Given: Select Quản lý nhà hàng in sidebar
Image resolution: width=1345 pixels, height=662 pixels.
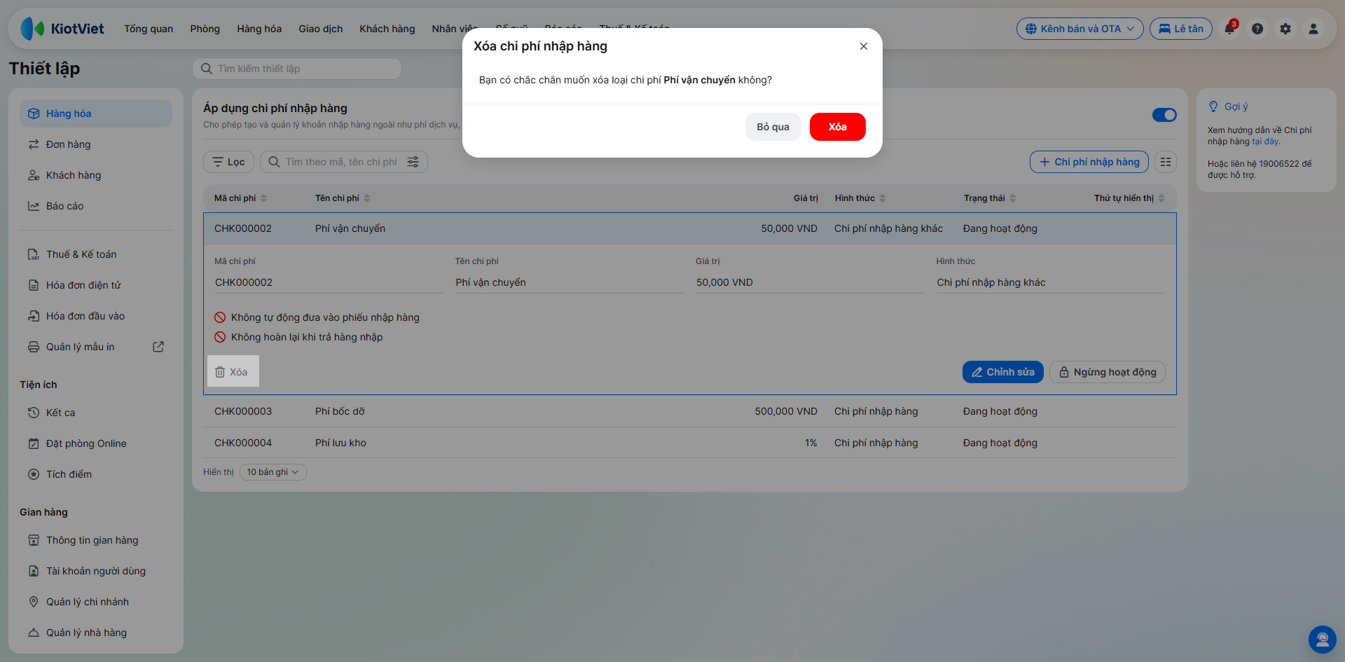Looking at the screenshot, I should (96, 633).
